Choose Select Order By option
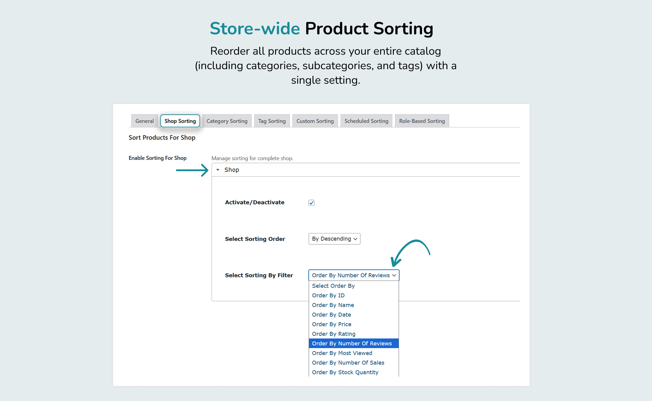The width and height of the screenshot is (652, 401). (x=354, y=286)
